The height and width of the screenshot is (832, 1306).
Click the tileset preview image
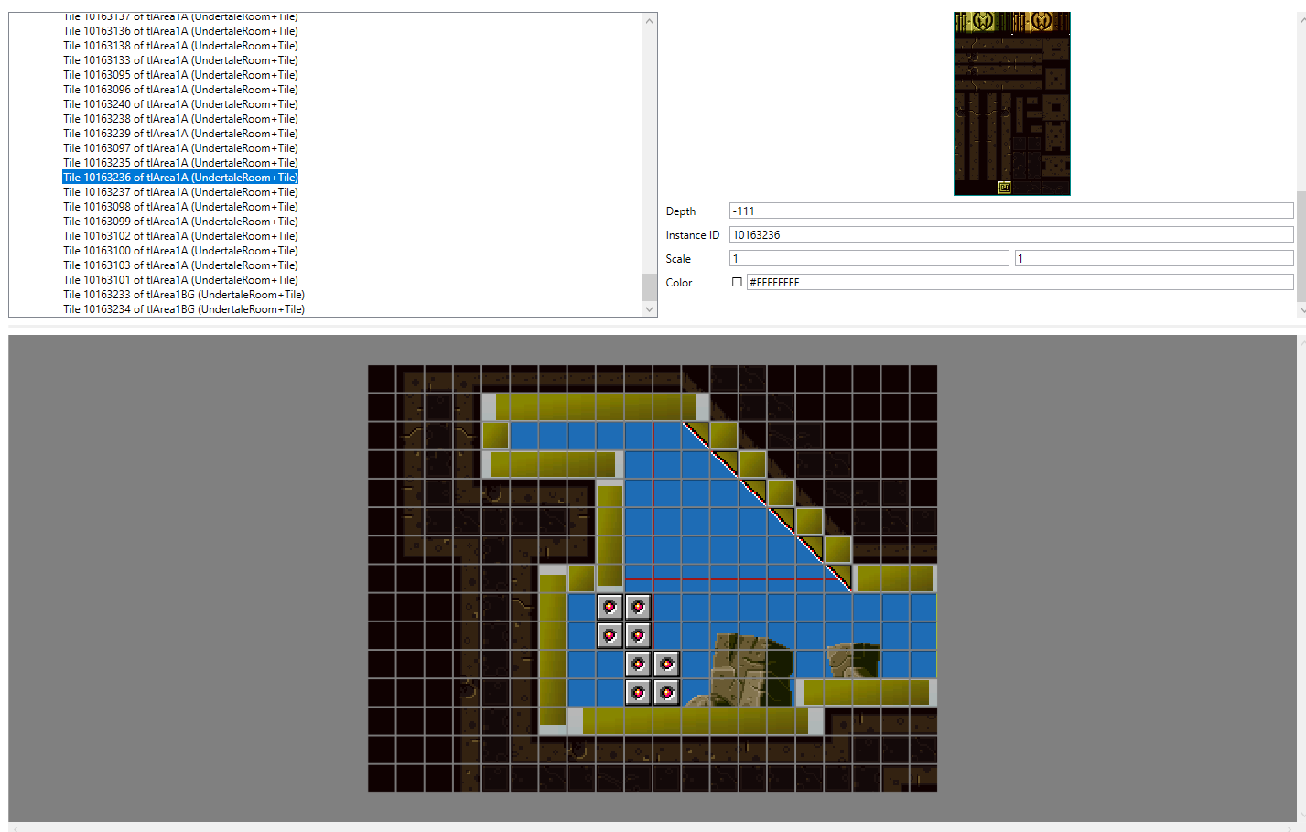tap(1011, 103)
